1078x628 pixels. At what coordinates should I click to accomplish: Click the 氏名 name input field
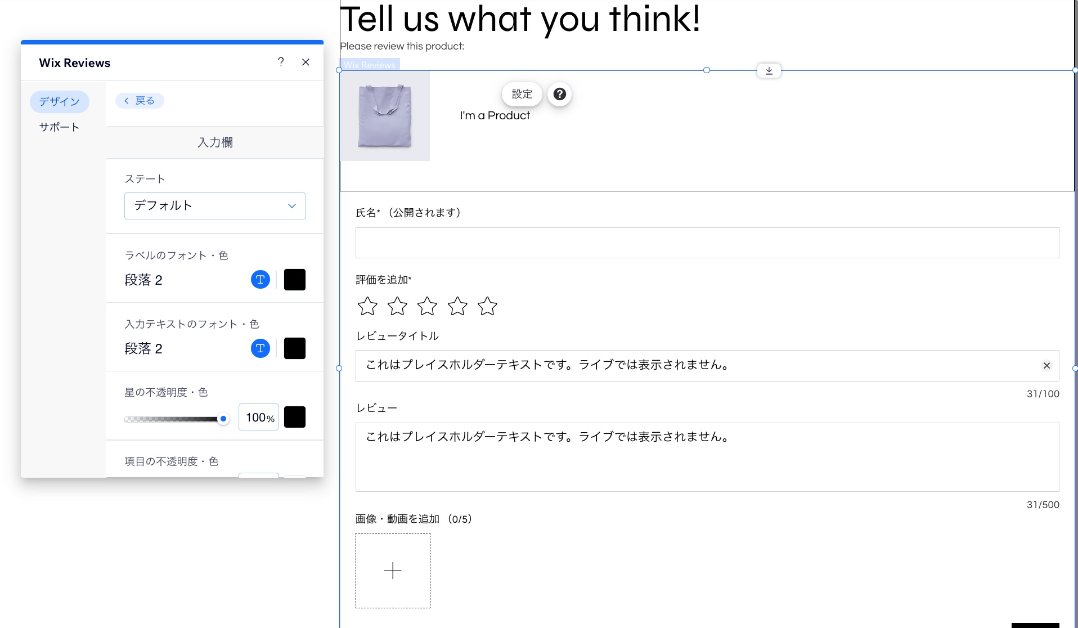point(706,243)
